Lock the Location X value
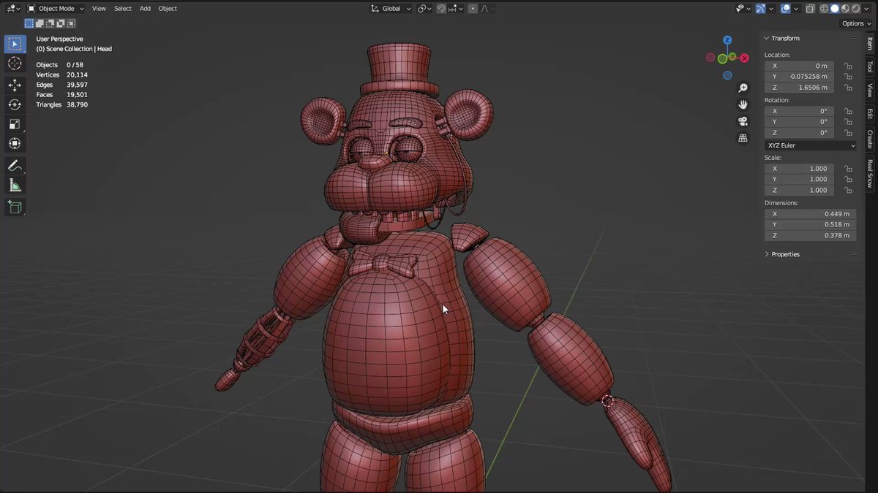The width and height of the screenshot is (878, 493). [x=848, y=66]
